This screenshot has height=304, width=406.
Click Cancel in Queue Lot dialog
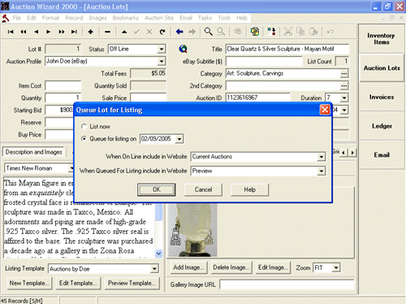pos(203,189)
